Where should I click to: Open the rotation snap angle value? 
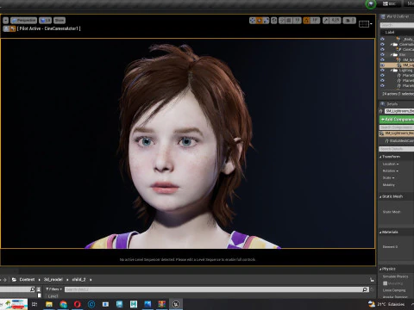[x=315, y=21]
